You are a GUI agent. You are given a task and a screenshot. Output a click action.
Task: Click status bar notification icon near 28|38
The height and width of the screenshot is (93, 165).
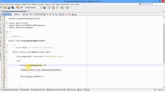coord(155,90)
